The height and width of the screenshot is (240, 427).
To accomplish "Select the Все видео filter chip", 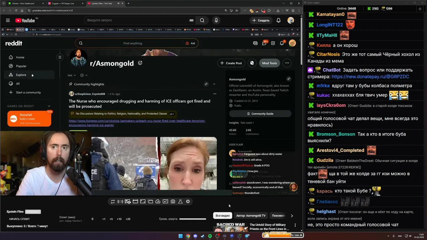I will click(x=223, y=216).
